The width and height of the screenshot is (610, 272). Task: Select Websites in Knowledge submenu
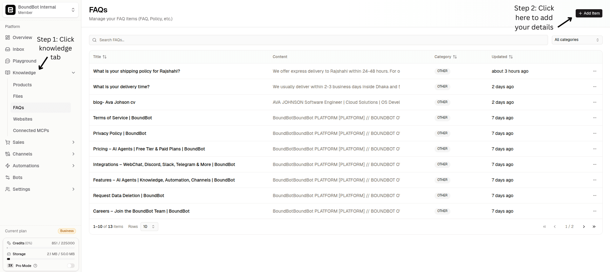pos(23,119)
